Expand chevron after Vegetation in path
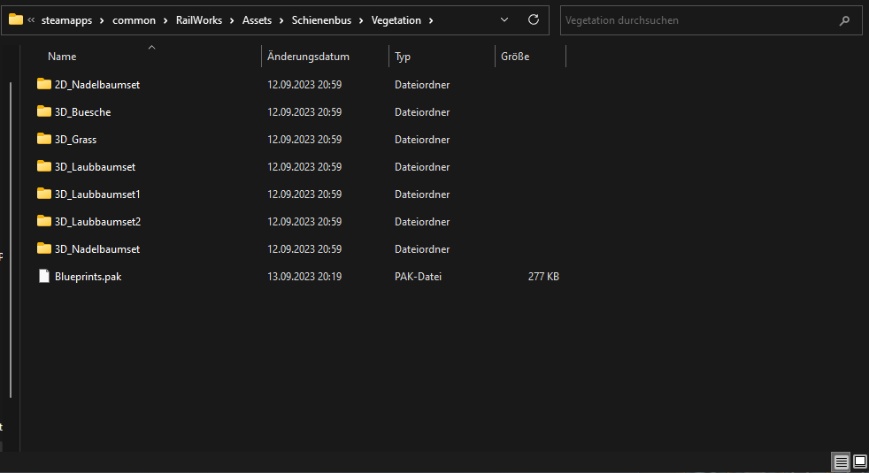Image resolution: width=869 pixels, height=473 pixels. click(x=431, y=20)
